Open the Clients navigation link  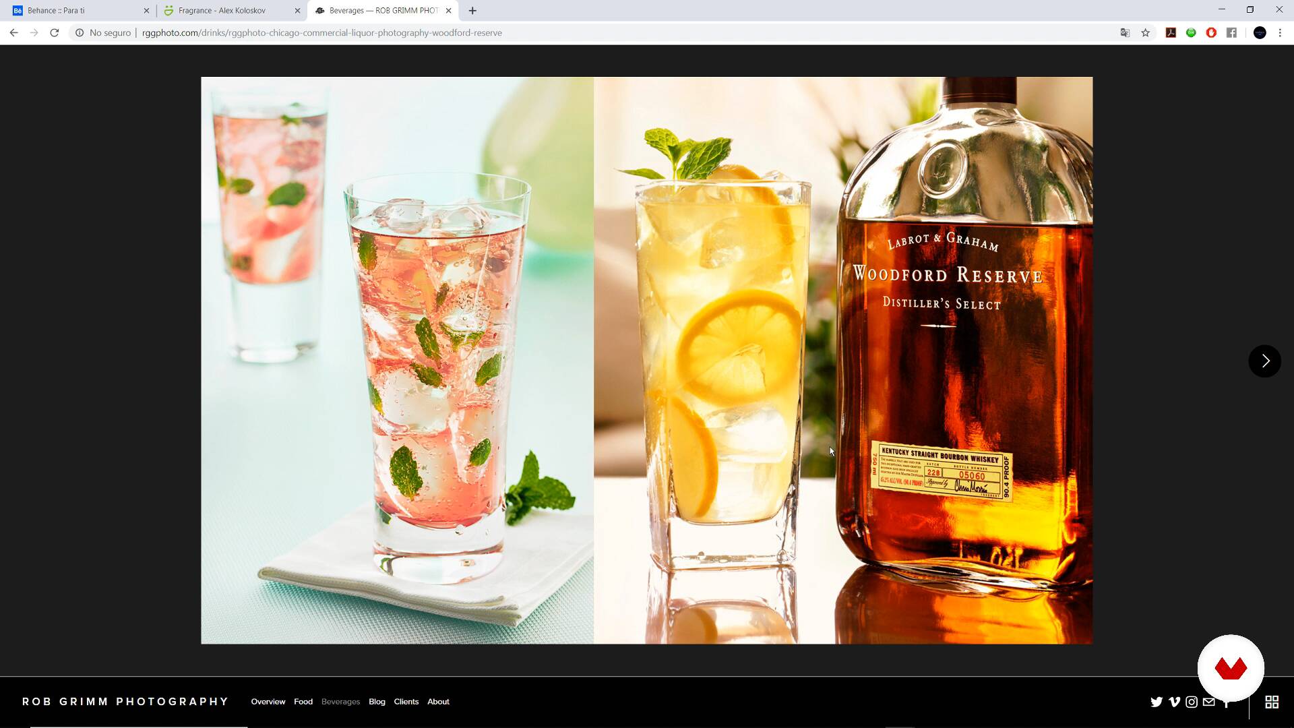pyautogui.click(x=406, y=702)
